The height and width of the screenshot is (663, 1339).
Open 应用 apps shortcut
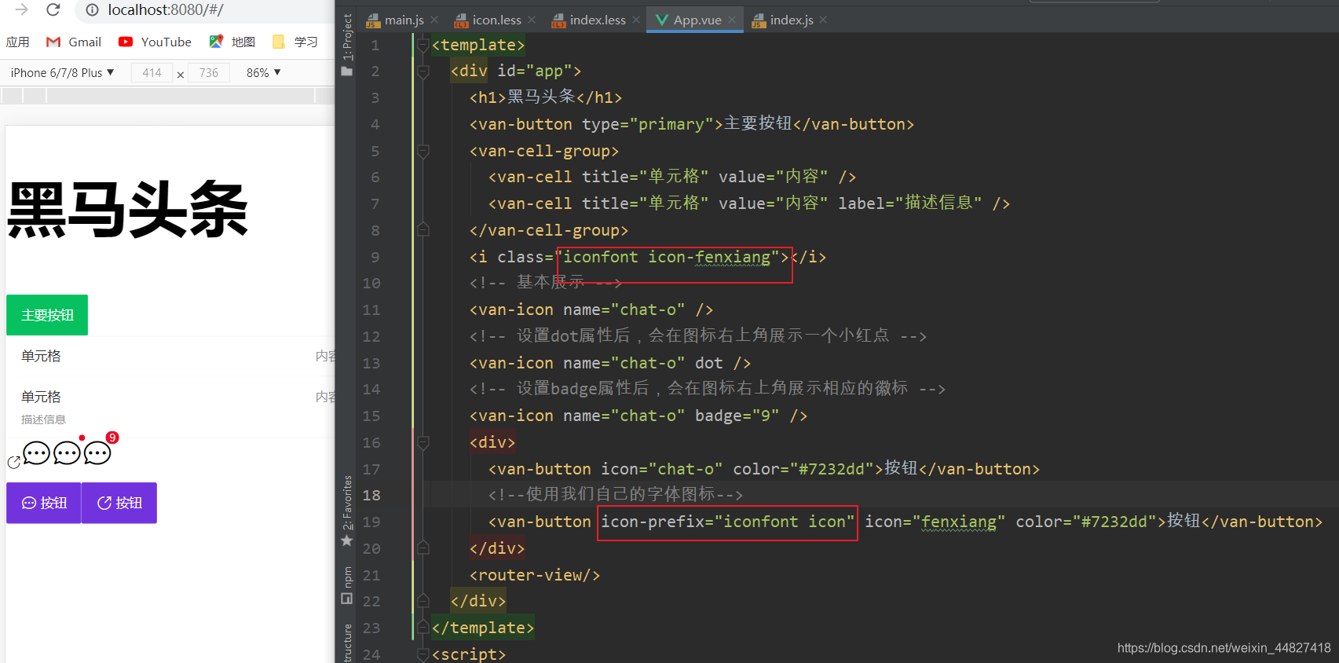(x=17, y=42)
